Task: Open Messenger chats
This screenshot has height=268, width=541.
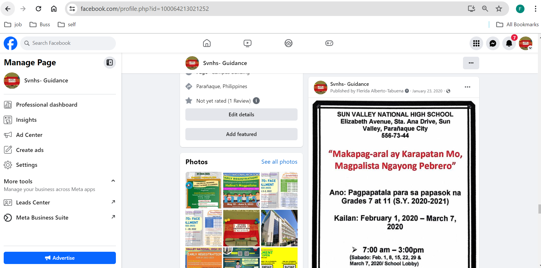Action: click(493, 43)
